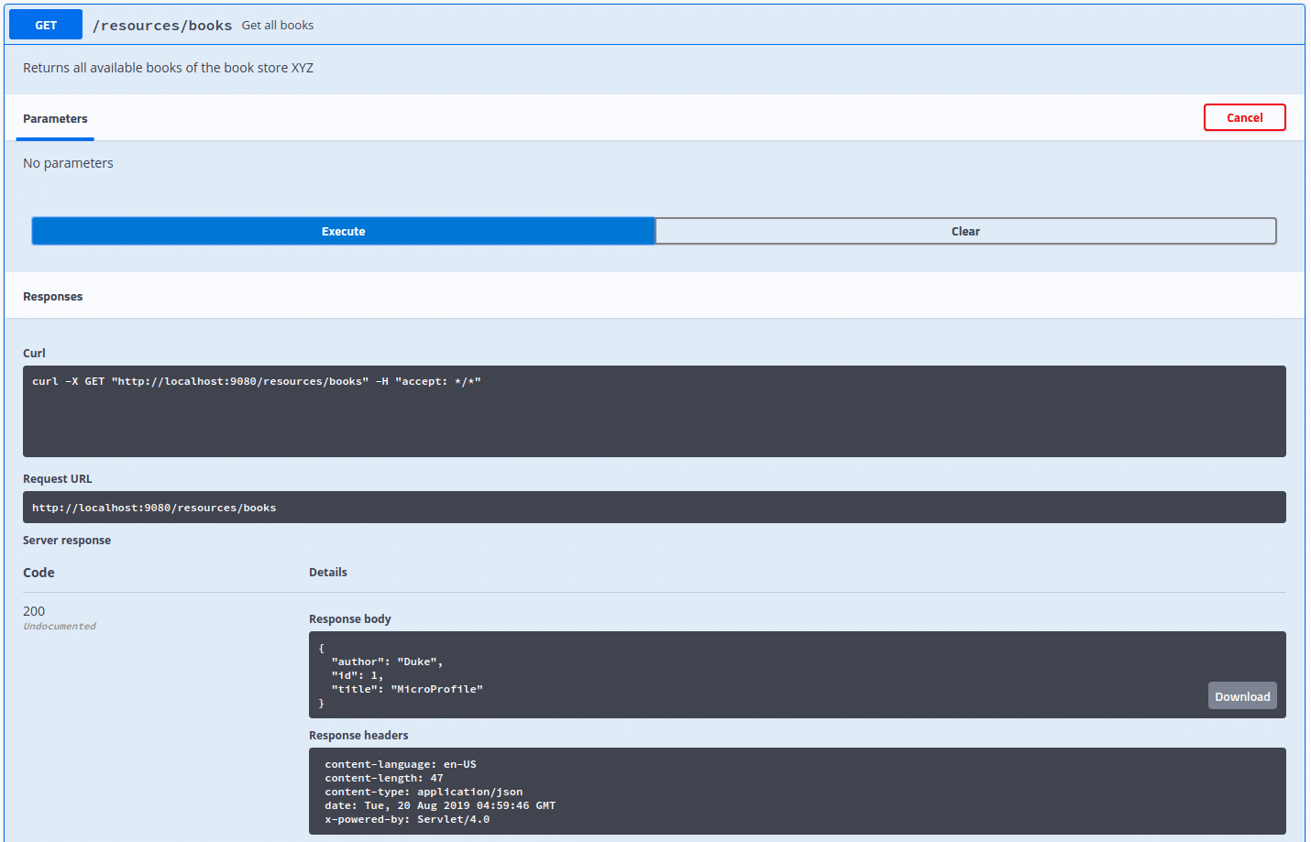1311x842 pixels.
Task: Click the 'Response body' label
Action: 349,619
